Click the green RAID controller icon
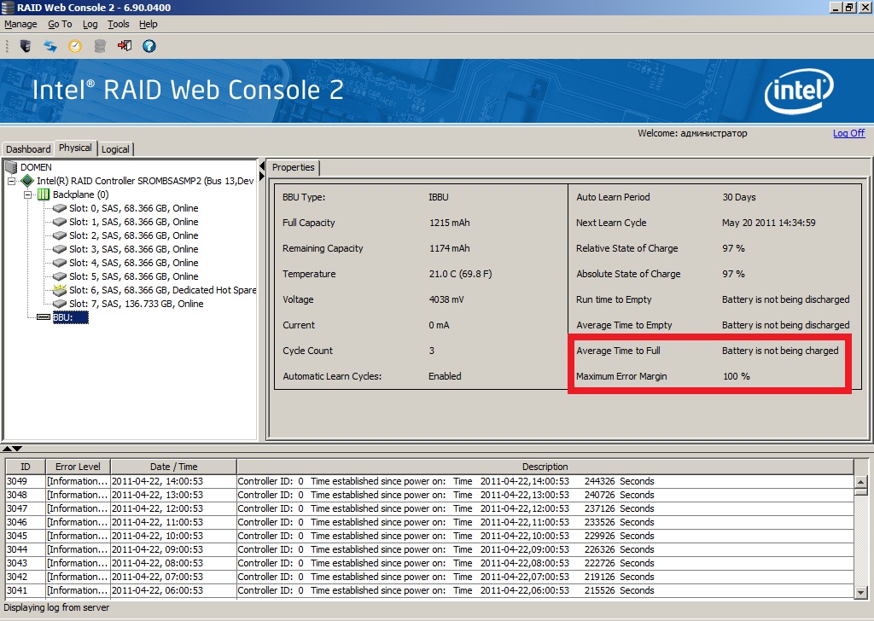 [27, 181]
